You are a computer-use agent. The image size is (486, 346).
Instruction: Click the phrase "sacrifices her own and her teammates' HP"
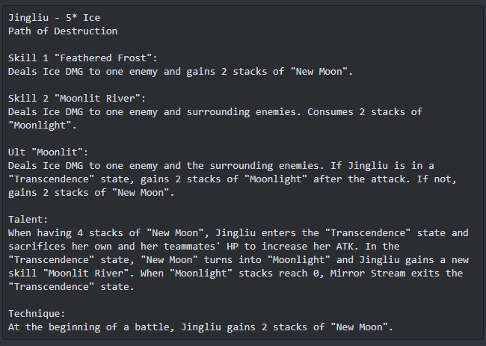click(123, 247)
